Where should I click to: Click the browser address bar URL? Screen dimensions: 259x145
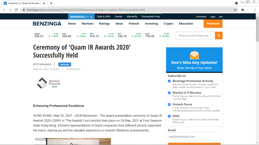(x=86, y=10)
